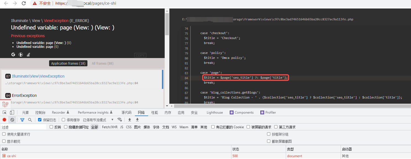Click the Profiler tab React icon

coord(262,113)
